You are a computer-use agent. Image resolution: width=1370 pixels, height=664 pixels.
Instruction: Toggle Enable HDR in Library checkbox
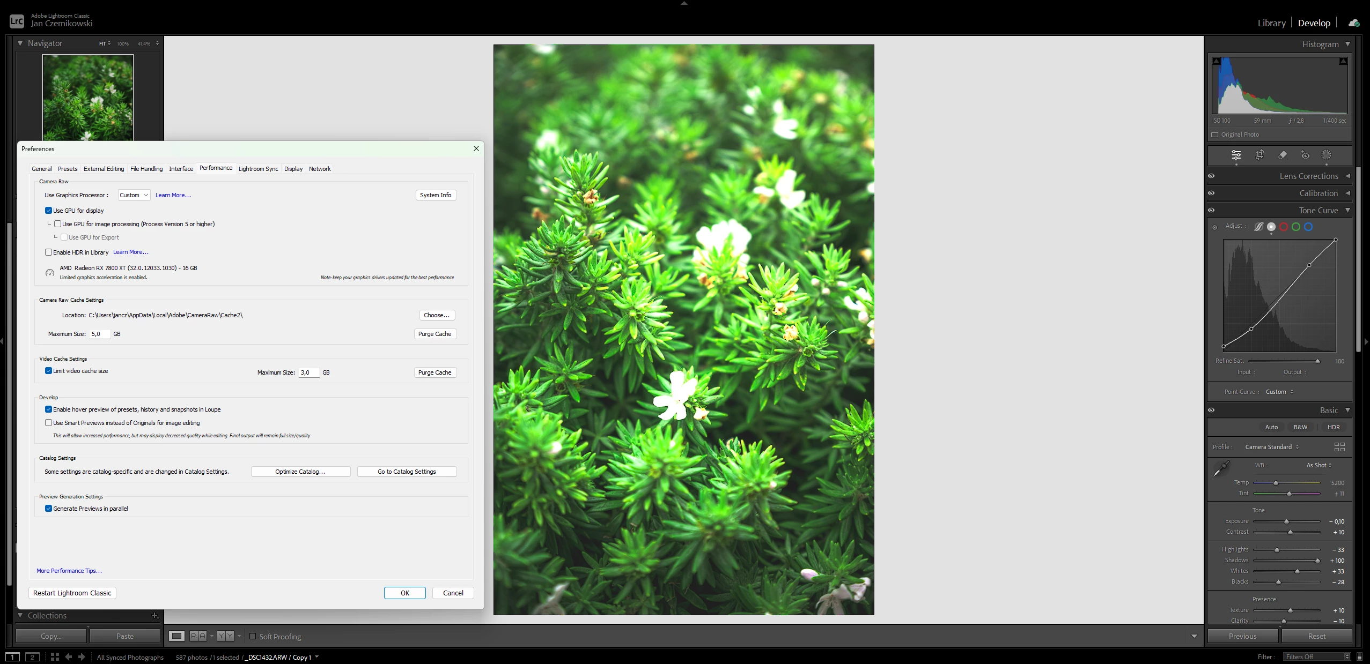49,252
